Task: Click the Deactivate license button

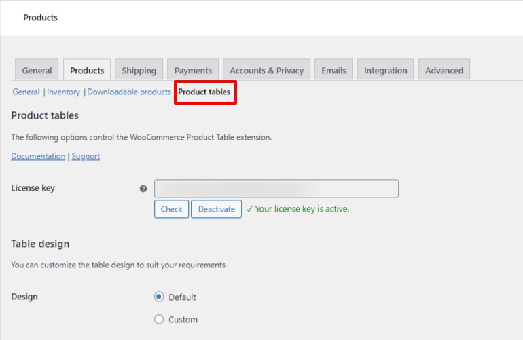Action: tap(216, 209)
